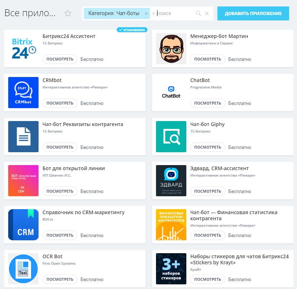This screenshot has height=289, width=297.
Task: Open Наборы стикеров для чатов Битрикс24 title
Action: tap(240, 260)
